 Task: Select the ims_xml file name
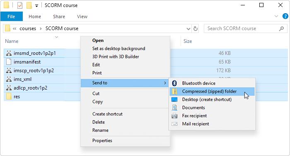pyautogui.click(x=22, y=79)
